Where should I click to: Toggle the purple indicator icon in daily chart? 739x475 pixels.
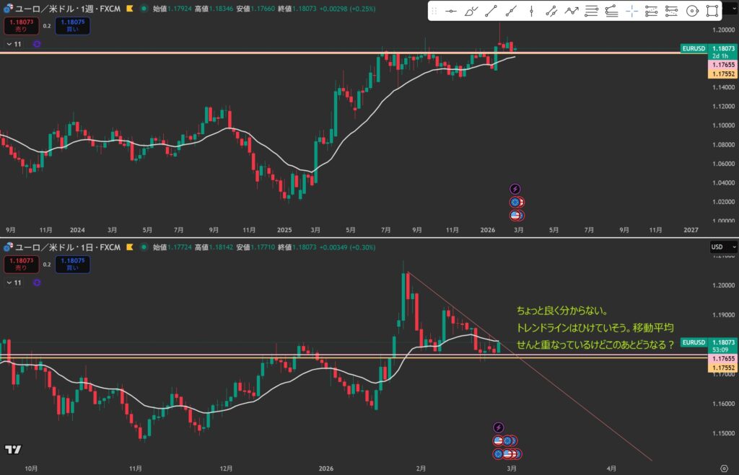point(36,284)
